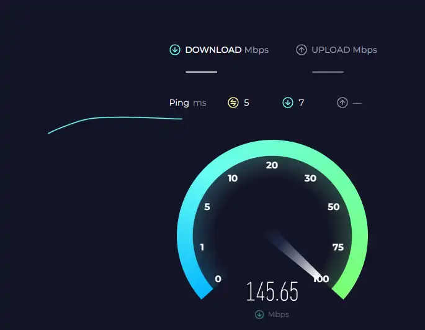Image resolution: width=425 pixels, height=330 pixels.
Task: Click the idle ping value 5
Action: (x=246, y=103)
